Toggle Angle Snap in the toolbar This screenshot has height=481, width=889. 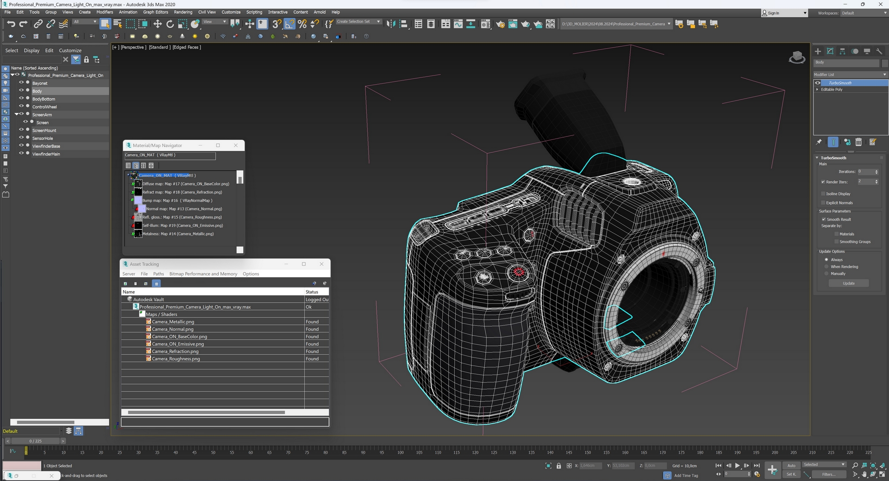pos(289,24)
